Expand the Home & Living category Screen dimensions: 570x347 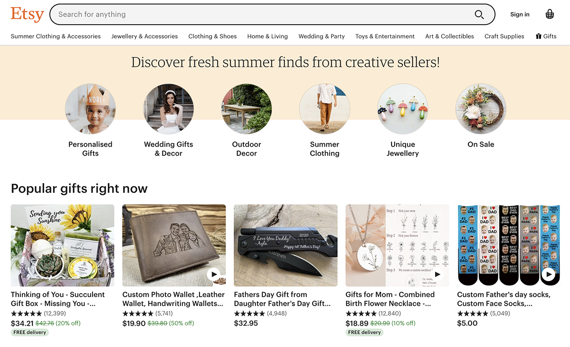(267, 36)
